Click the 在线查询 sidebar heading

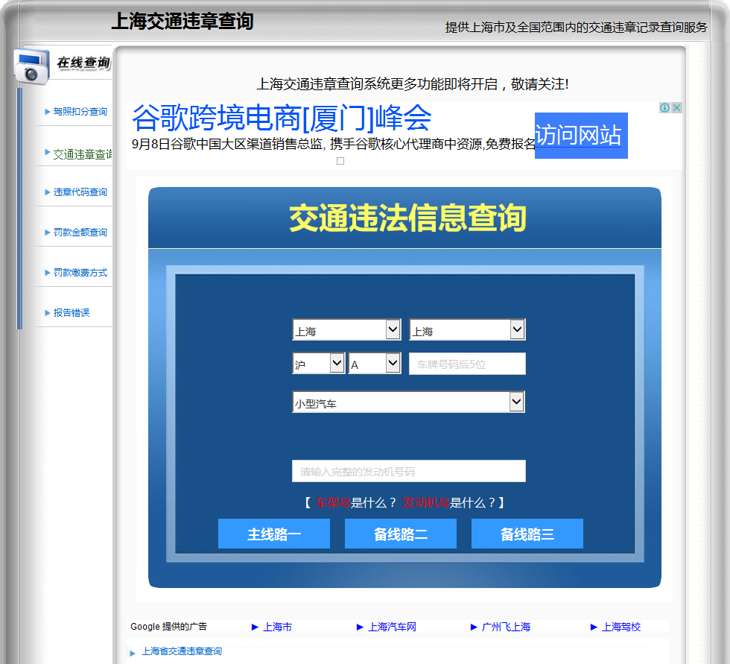[x=83, y=63]
